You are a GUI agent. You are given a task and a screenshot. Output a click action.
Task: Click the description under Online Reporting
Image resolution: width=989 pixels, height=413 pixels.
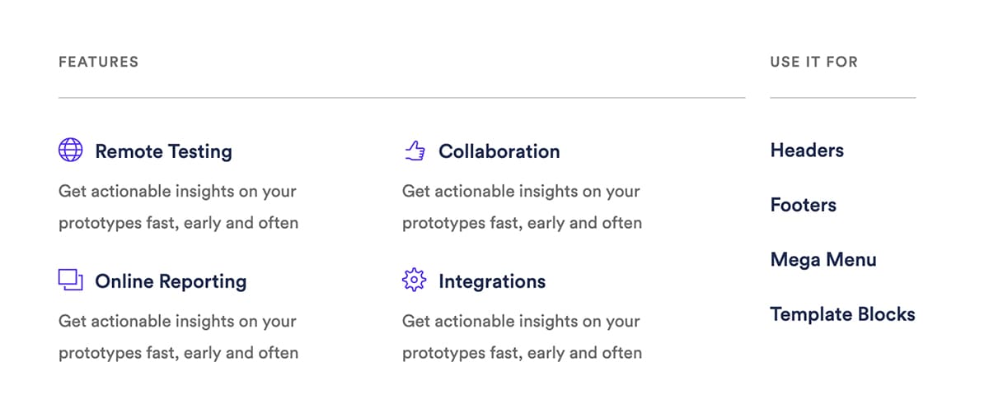coord(178,337)
